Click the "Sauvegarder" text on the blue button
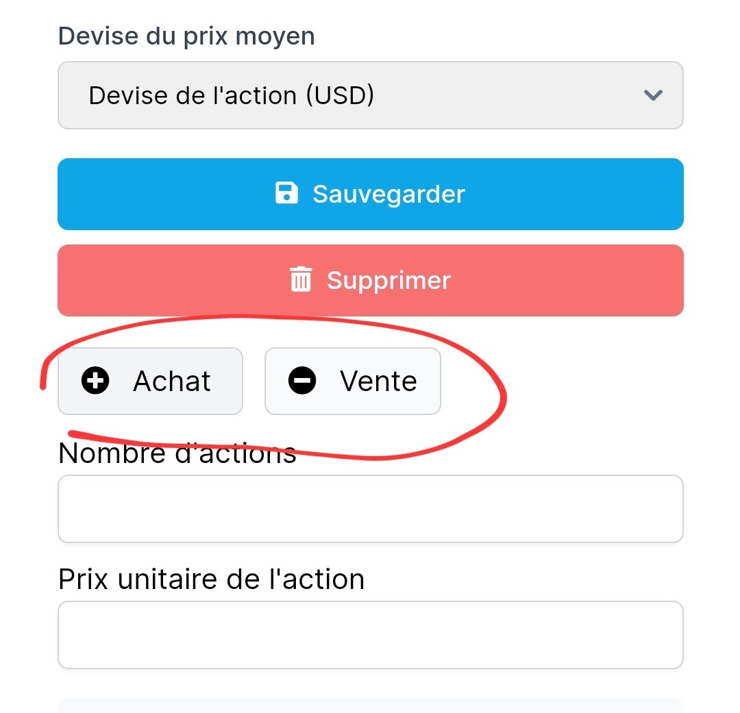Screen dimensions: 740x713 388,194
